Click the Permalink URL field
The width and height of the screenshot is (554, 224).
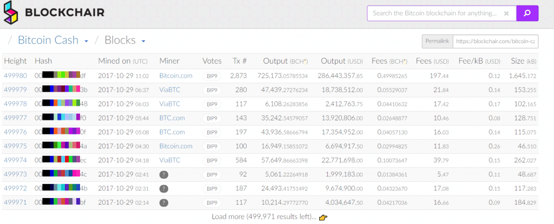coord(496,41)
